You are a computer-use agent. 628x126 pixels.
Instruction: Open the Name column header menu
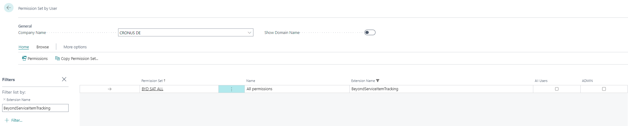point(251,81)
